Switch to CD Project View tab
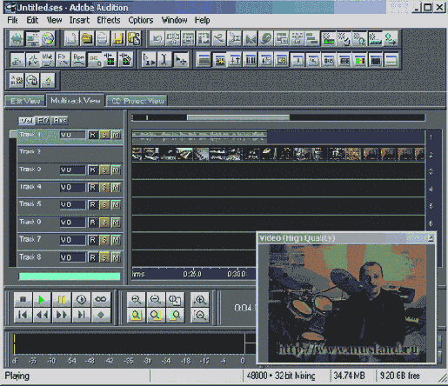The height and width of the screenshot is (386, 448). [x=137, y=101]
